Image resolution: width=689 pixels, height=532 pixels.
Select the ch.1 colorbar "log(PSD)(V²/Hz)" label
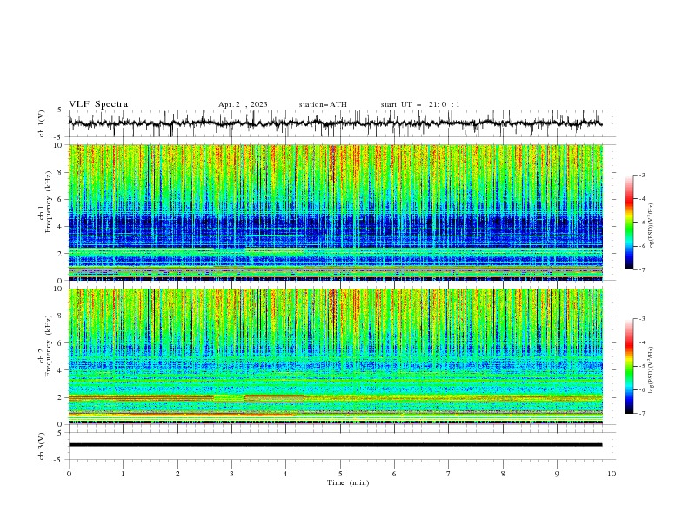click(x=651, y=227)
